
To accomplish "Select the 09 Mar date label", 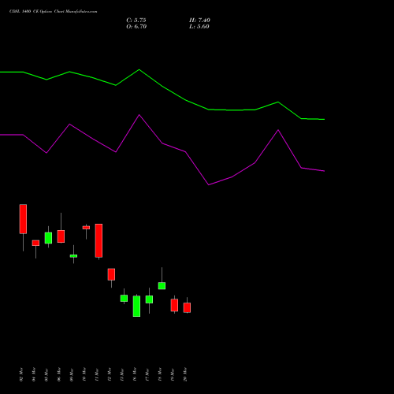I will click(x=72, y=374).
